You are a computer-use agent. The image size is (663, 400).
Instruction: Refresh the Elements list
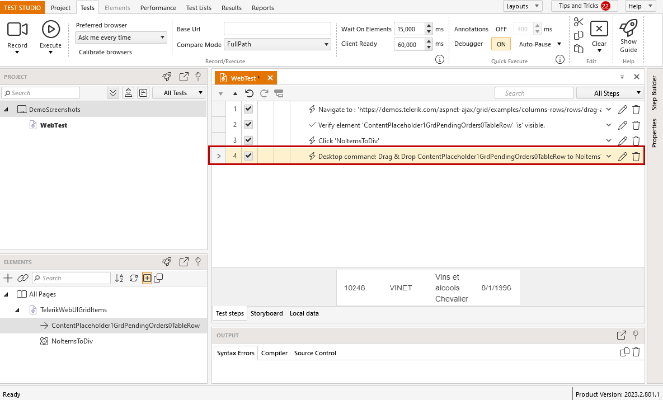pyautogui.click(x=134, y=278)
